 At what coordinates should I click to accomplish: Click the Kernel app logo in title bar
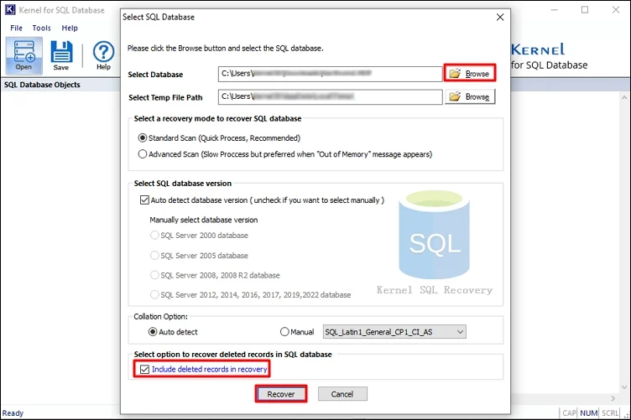pyautogui.click(x=10, y=10)
